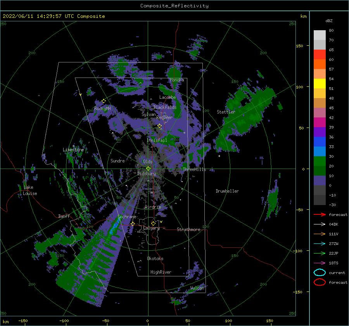Screen dimensions: 349x326
Task: Click the Drumheller label on the map
Action: 227,191
